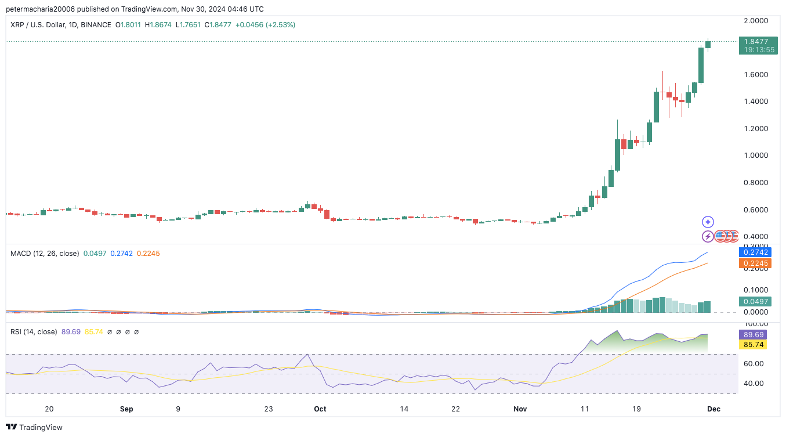Click the TradingView logo at bottom left
This screenshot has height=437, width=786.
pos(35,427)
